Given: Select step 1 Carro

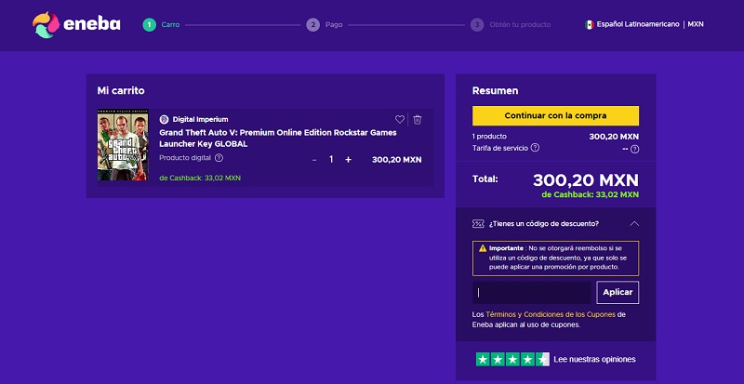Looking at the screenshot, I should click(161, 25).
